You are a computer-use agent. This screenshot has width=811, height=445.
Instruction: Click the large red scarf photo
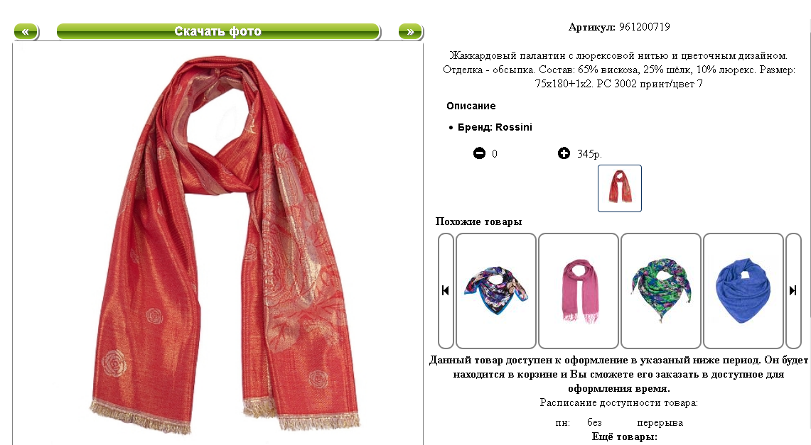tap(225, 244)
